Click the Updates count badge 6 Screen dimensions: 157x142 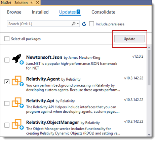(78, 12)
